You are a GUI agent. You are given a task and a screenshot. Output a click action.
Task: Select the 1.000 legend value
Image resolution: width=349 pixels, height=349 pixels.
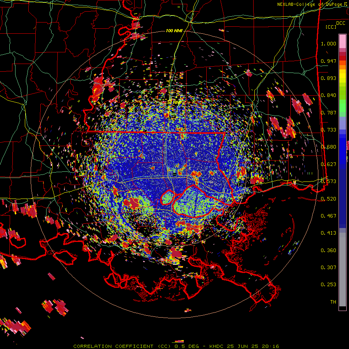click(x=328, y=43)
